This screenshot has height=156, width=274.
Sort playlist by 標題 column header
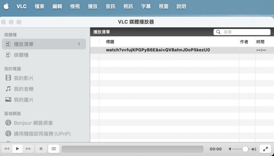169,42
